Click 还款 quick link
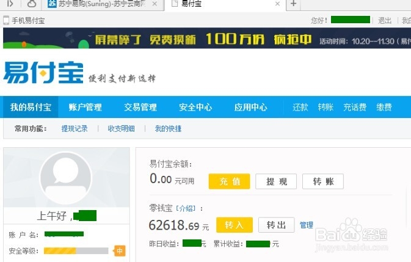 pyautogui.click(x=300, y=107)
